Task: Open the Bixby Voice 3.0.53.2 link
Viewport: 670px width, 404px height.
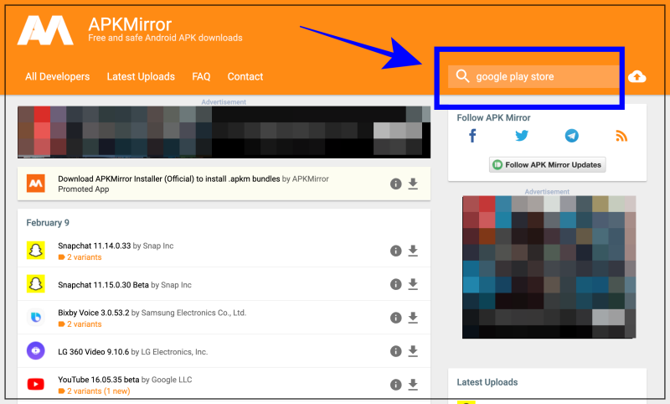Action: (x=94, y=313)
